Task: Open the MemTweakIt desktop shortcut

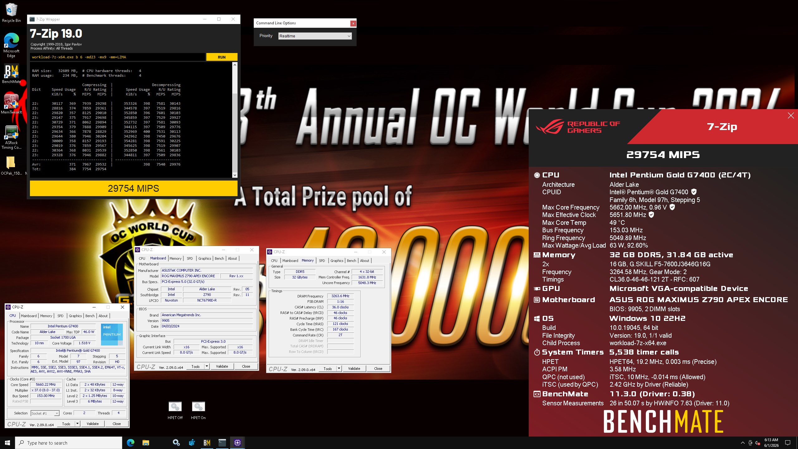Action: [11, 104]
